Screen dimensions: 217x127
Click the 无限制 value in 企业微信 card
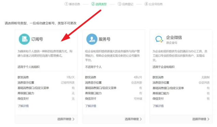click(205, 77)
